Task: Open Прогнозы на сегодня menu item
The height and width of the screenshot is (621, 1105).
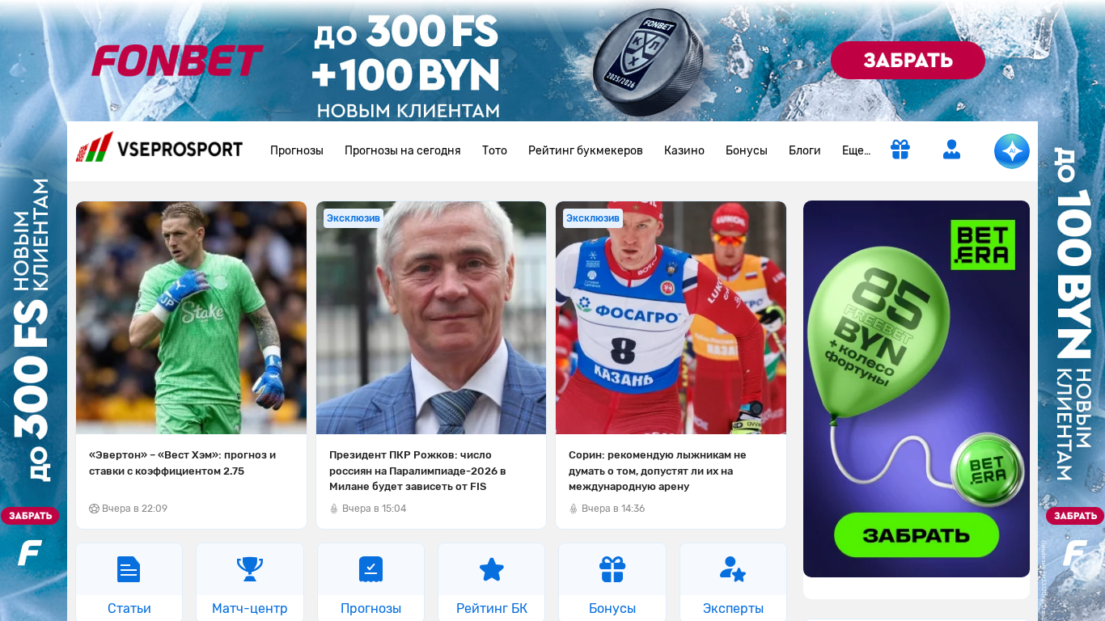Action: point(403,150)
